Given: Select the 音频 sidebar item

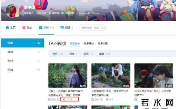Looking at the screenshot, I should [23, 52].
